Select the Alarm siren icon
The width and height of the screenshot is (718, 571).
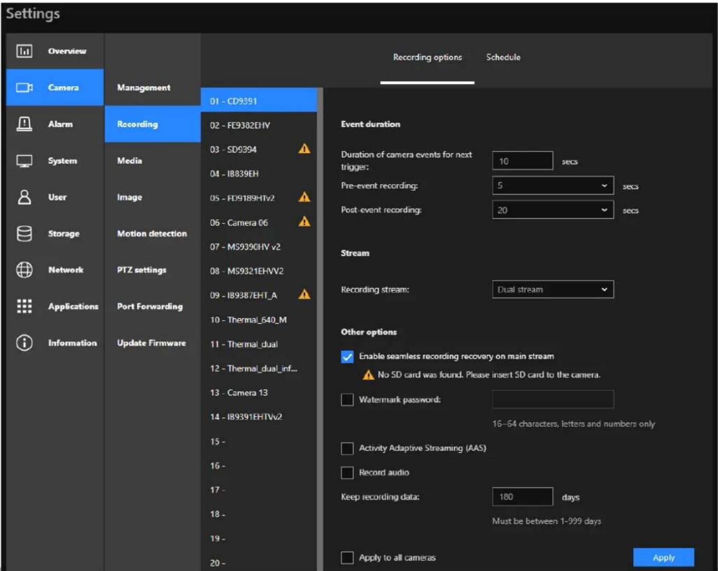[24, 124]
